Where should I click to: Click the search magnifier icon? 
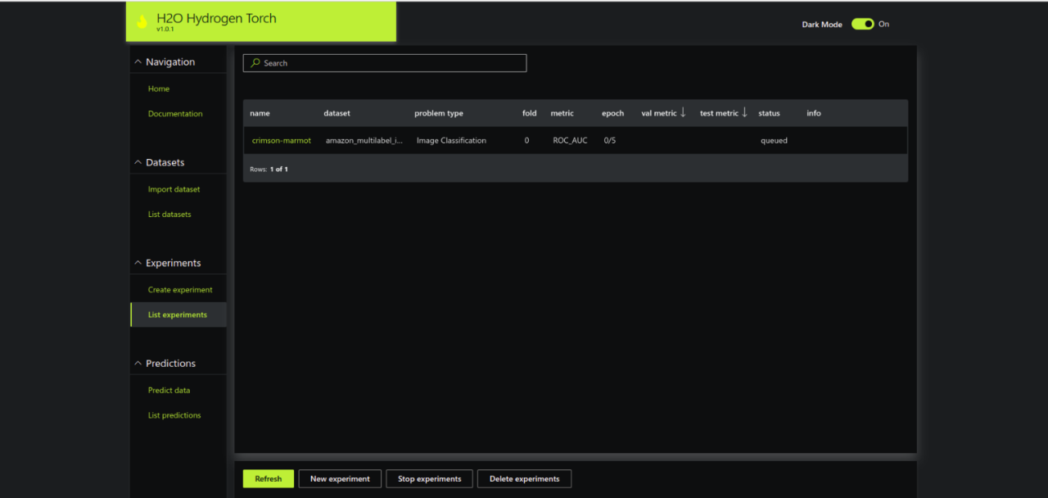pos(255,63)
